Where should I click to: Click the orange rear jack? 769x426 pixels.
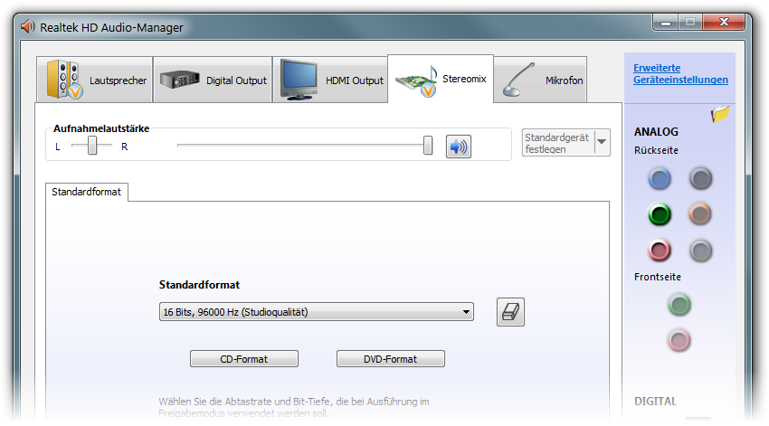point(700,214)
